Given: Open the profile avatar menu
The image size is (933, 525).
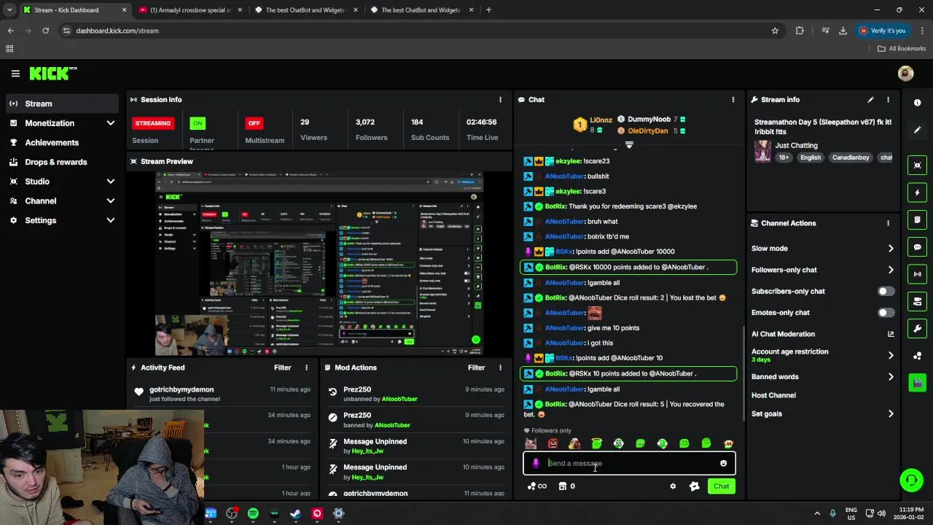Looking at the screenshot, I should click(905, 73).
